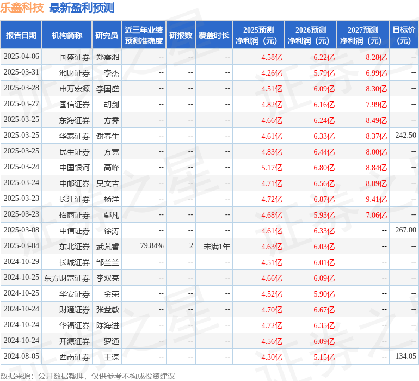Select 东方财富证券 institution cell
The image size is (419, 381).
(x=67, y=278)
